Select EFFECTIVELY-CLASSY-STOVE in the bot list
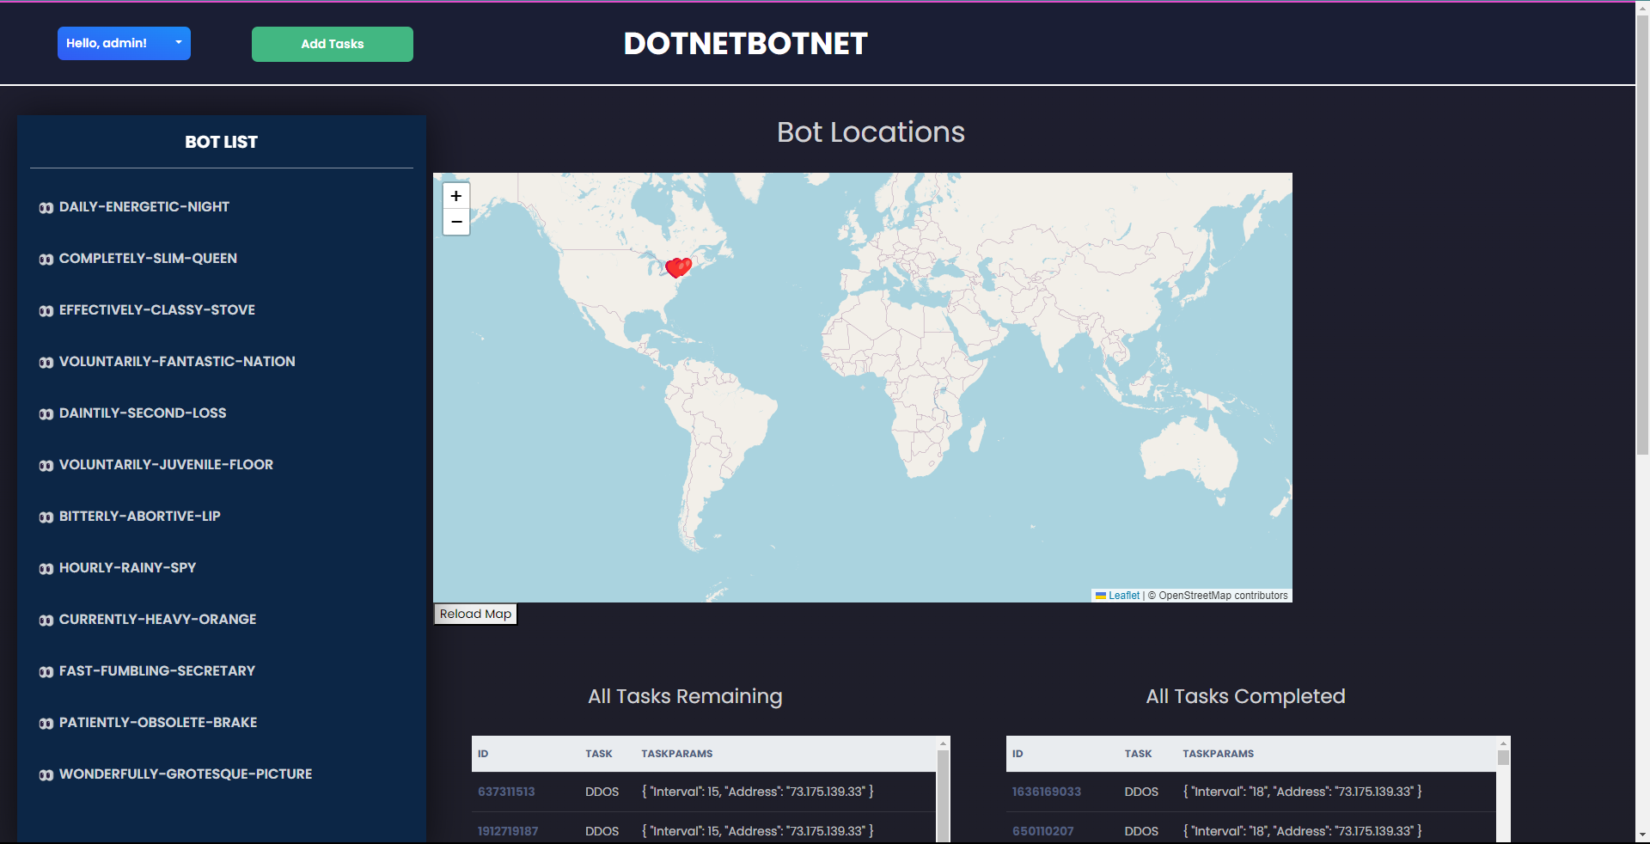This screenshot has width=1650, height=844. pyautogui.click(x=156, y=309)
